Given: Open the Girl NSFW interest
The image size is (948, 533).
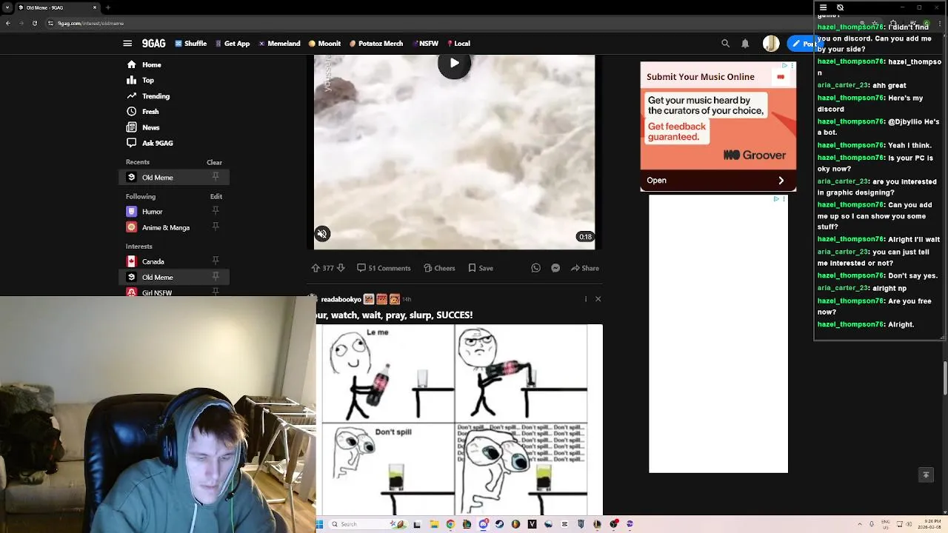Looking at the screenshot, I should (156, 292).
